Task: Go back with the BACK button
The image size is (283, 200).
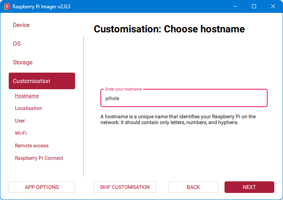Action: [x=193, y=187]
